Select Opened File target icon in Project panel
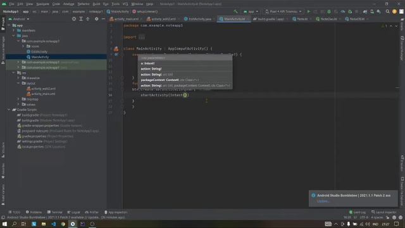This screenshot has height=228, width=405. point(74,19)
